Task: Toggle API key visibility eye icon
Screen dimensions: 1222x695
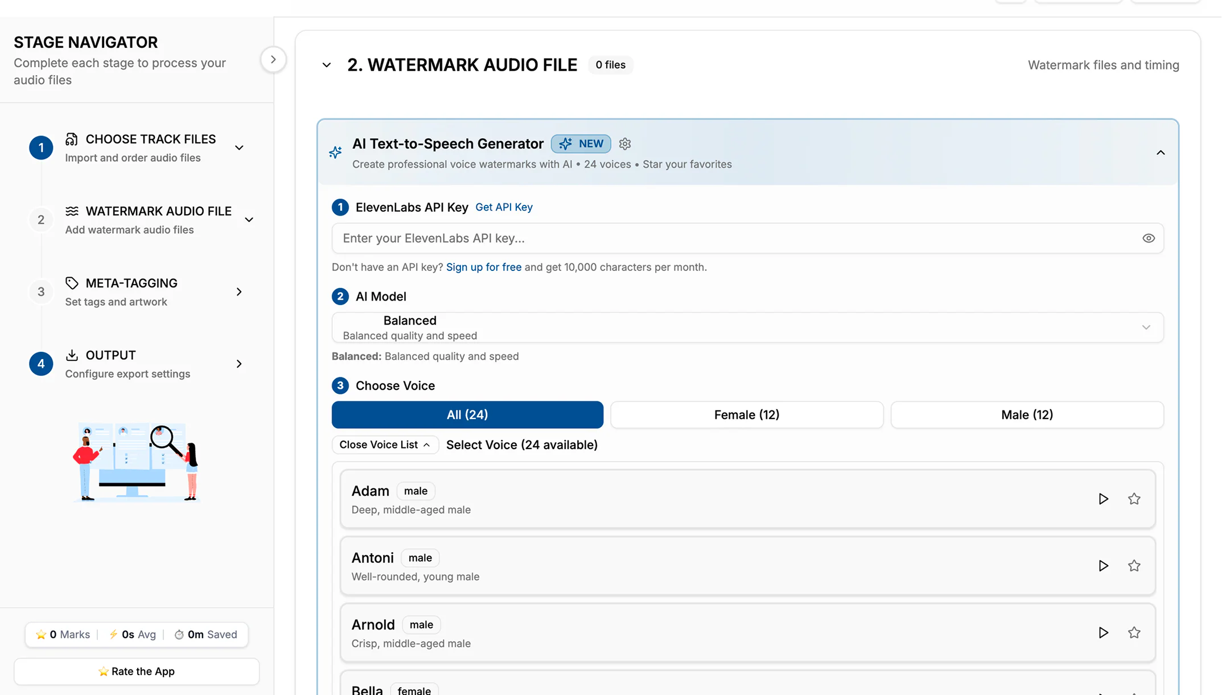Action: (x=1149, y=238)
